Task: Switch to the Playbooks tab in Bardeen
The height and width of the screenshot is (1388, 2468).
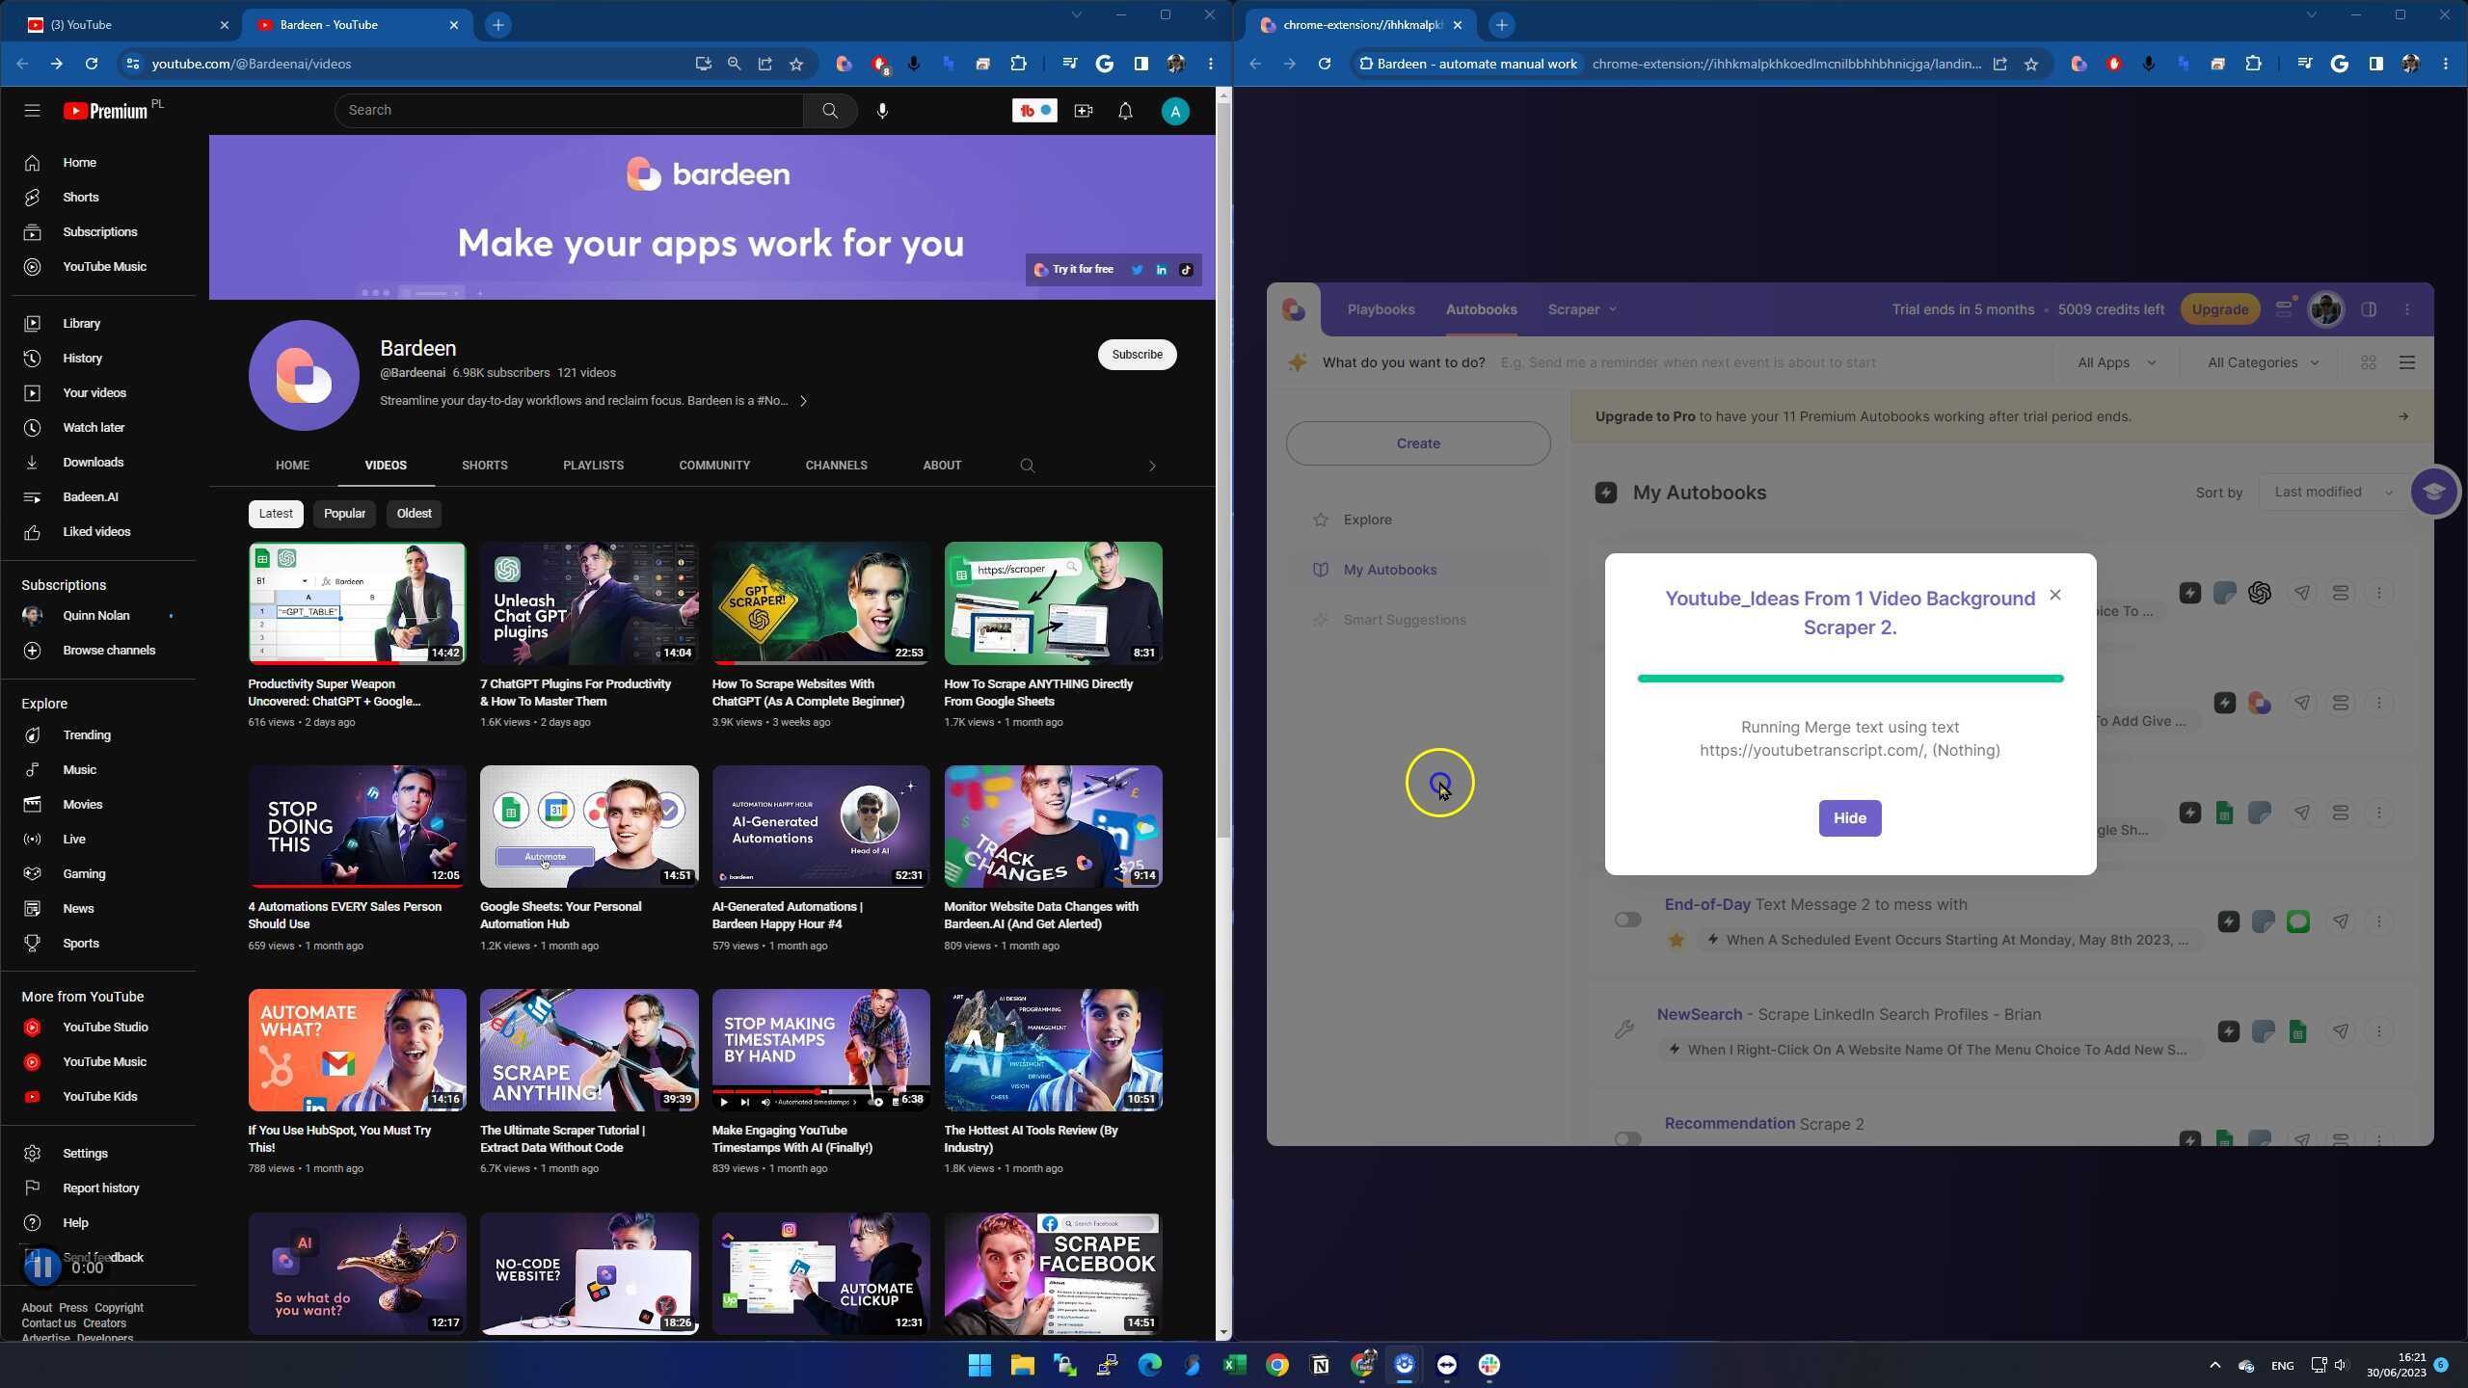Action: pyautogui.click(x=1381, y=309)
